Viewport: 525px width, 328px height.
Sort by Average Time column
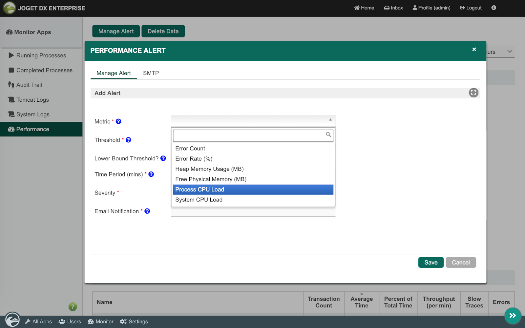(x=362, y=302)
